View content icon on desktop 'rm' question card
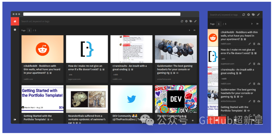This screenshot has width=275, height=135. (x=101, y=69)
